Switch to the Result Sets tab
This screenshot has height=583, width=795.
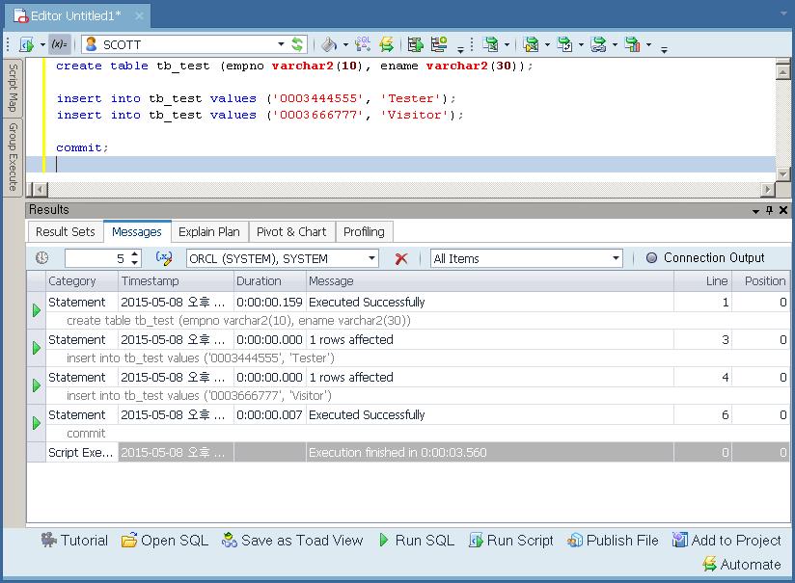click(66, 231)
